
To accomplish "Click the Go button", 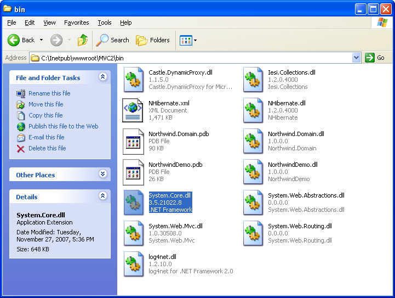I will (375, 58).
